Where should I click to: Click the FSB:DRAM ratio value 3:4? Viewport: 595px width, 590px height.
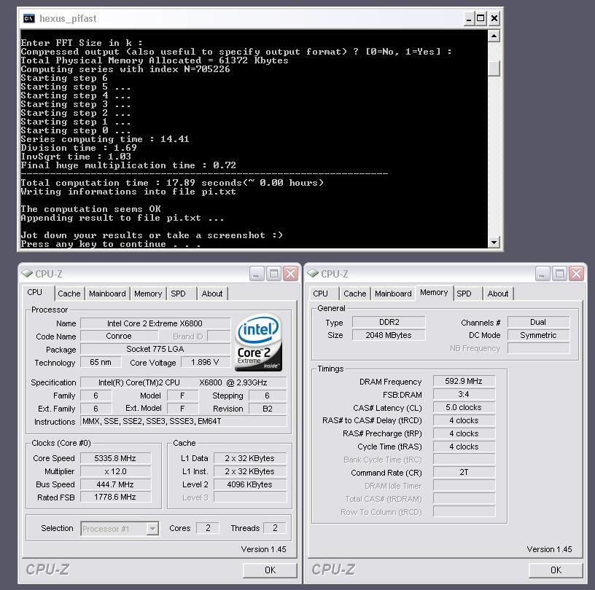tap(464, 394)
